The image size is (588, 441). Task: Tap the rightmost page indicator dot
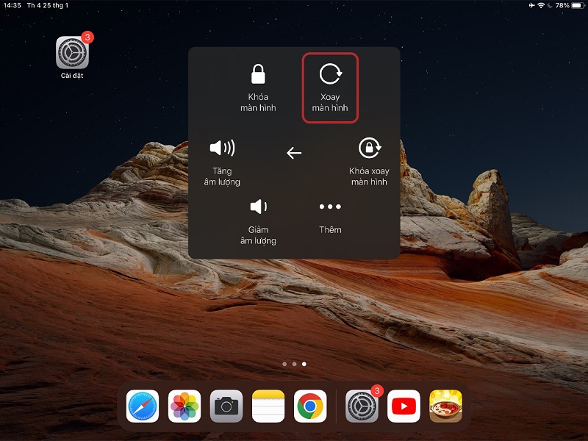[303, 362]
